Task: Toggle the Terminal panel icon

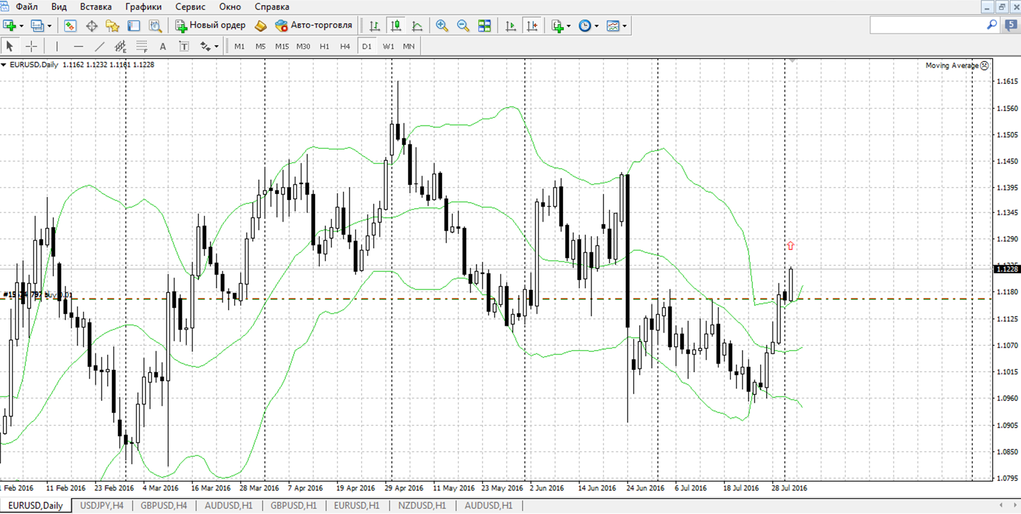Action: [134, 26]
